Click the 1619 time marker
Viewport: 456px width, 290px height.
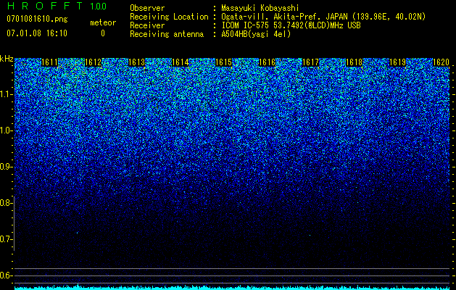pyautogui.click(x=397, y=62)
